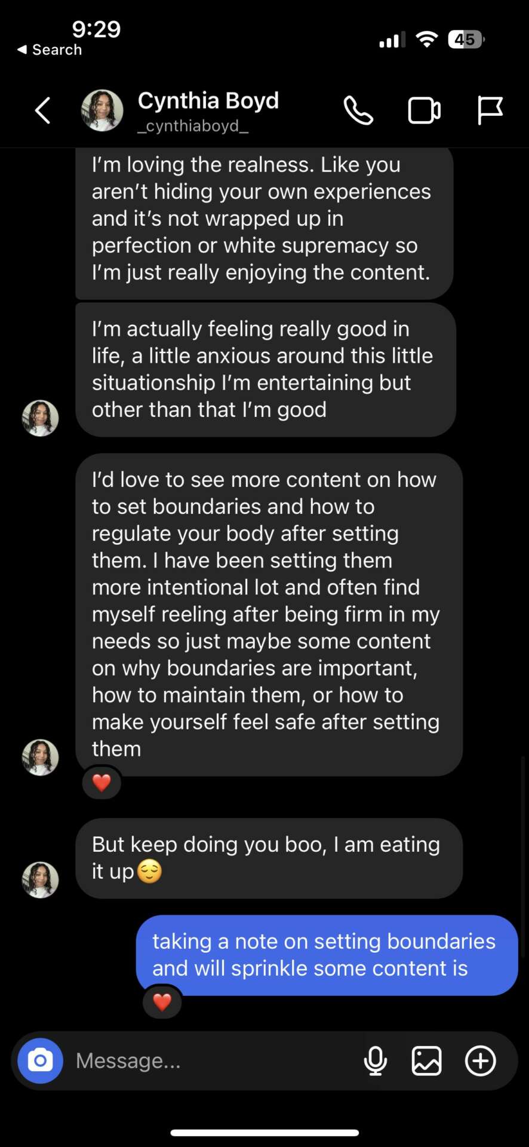
Task: Tap the flag icon in header
Action: (490, 111)
